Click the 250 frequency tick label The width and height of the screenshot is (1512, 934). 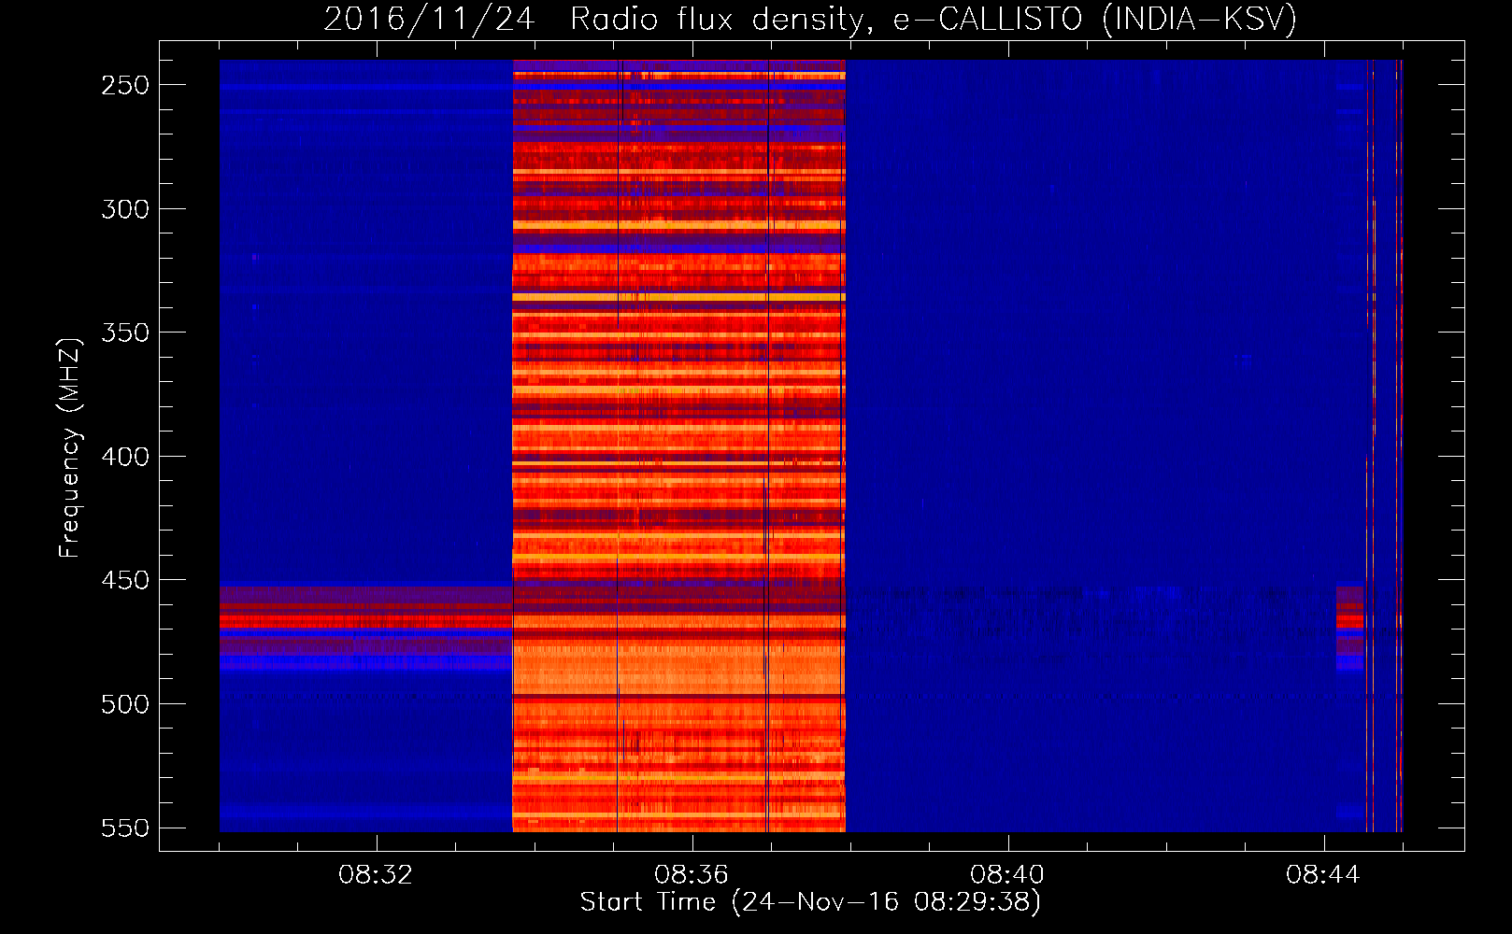tap(125, 85)
